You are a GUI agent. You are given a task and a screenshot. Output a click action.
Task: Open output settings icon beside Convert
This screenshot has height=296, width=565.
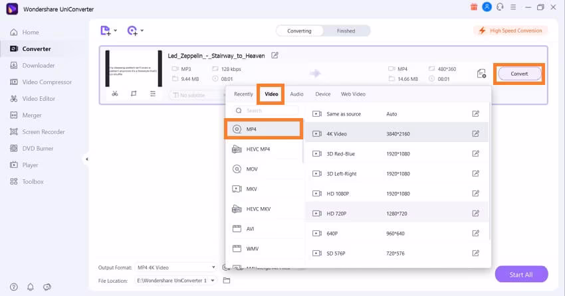click(481, 74)
